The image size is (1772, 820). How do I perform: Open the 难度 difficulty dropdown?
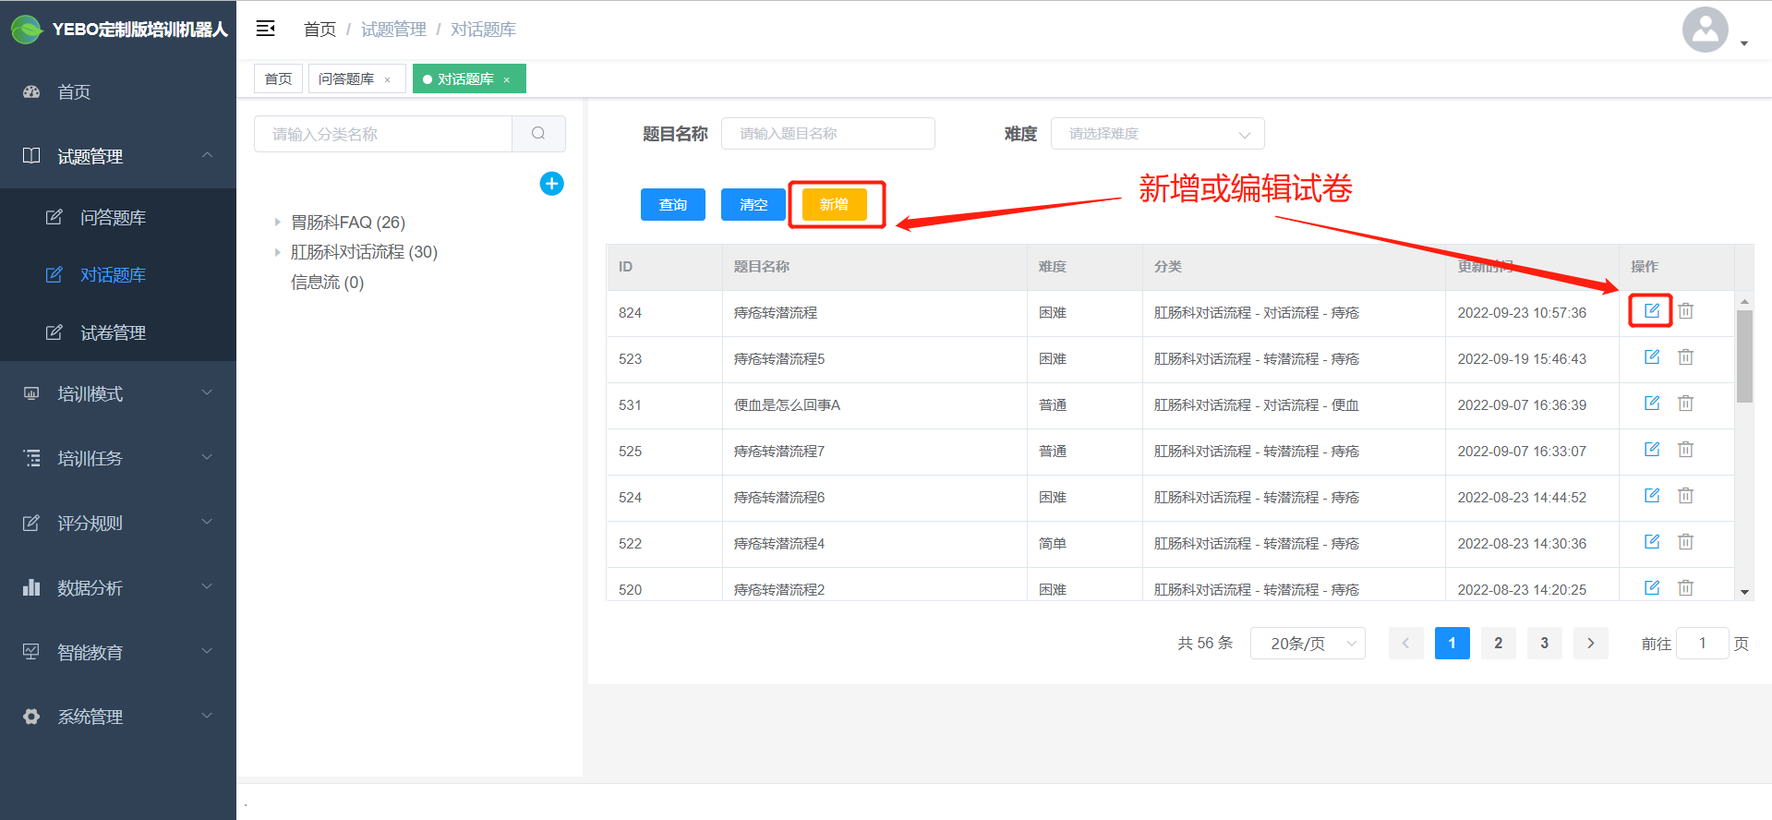(1157, 134)
